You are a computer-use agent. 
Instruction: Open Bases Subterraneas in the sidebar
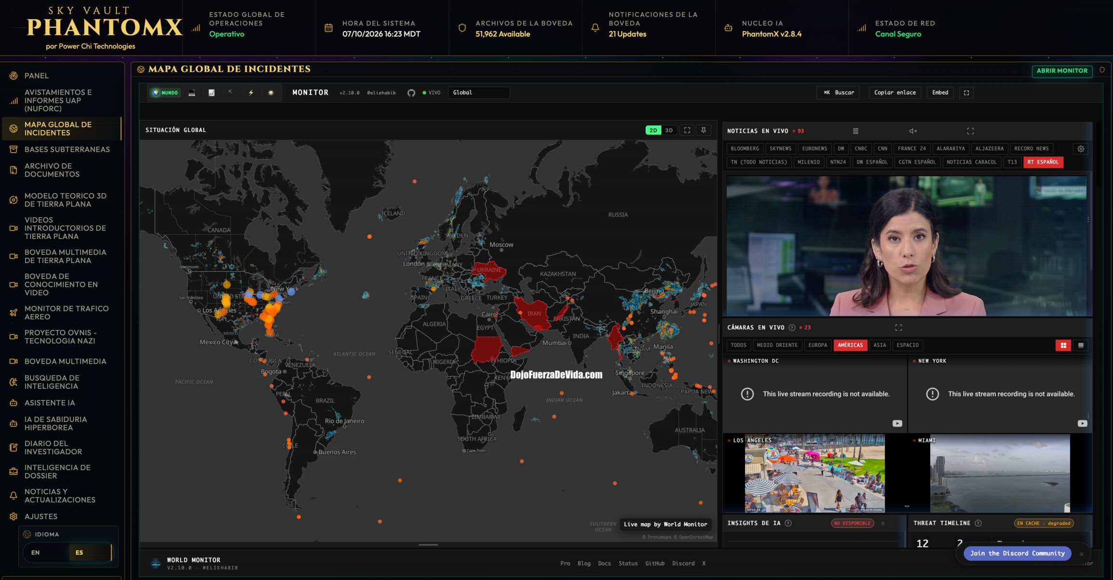pos(61,149)
